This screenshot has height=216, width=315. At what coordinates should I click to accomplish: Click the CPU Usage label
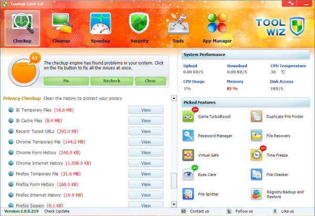pos(194,81)
